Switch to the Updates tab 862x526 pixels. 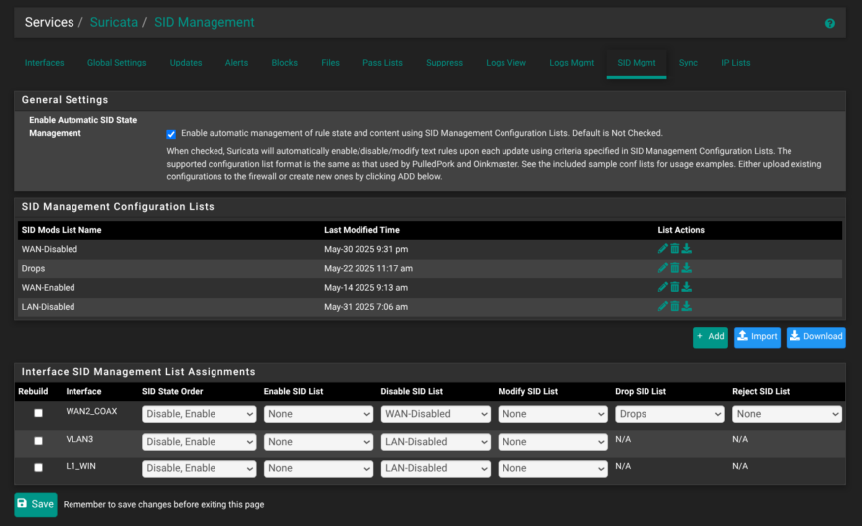(x=186, y=63)
